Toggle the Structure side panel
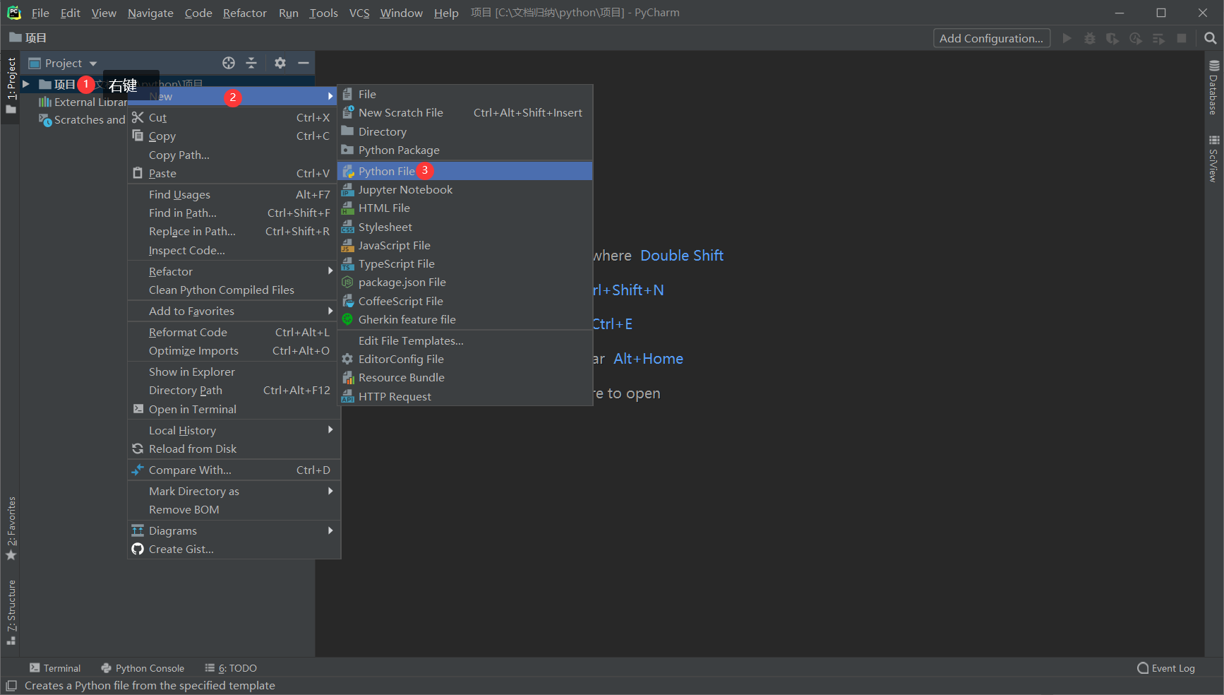 (x=11, y=612)
